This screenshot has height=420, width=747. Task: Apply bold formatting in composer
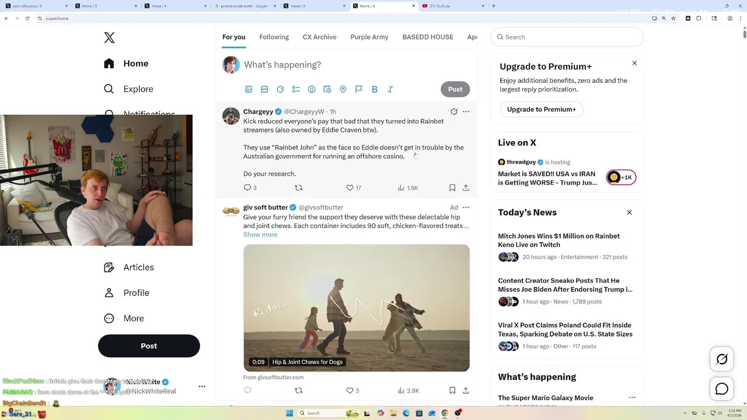point(375,89)
